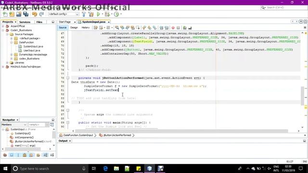Click the Save All toolbar icon
The width and height of the screenshot is (308, 173).
click(26, 14)
